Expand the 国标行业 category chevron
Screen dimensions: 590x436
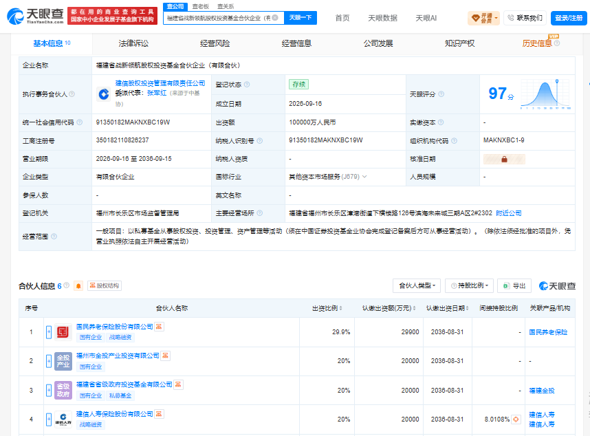364,177
